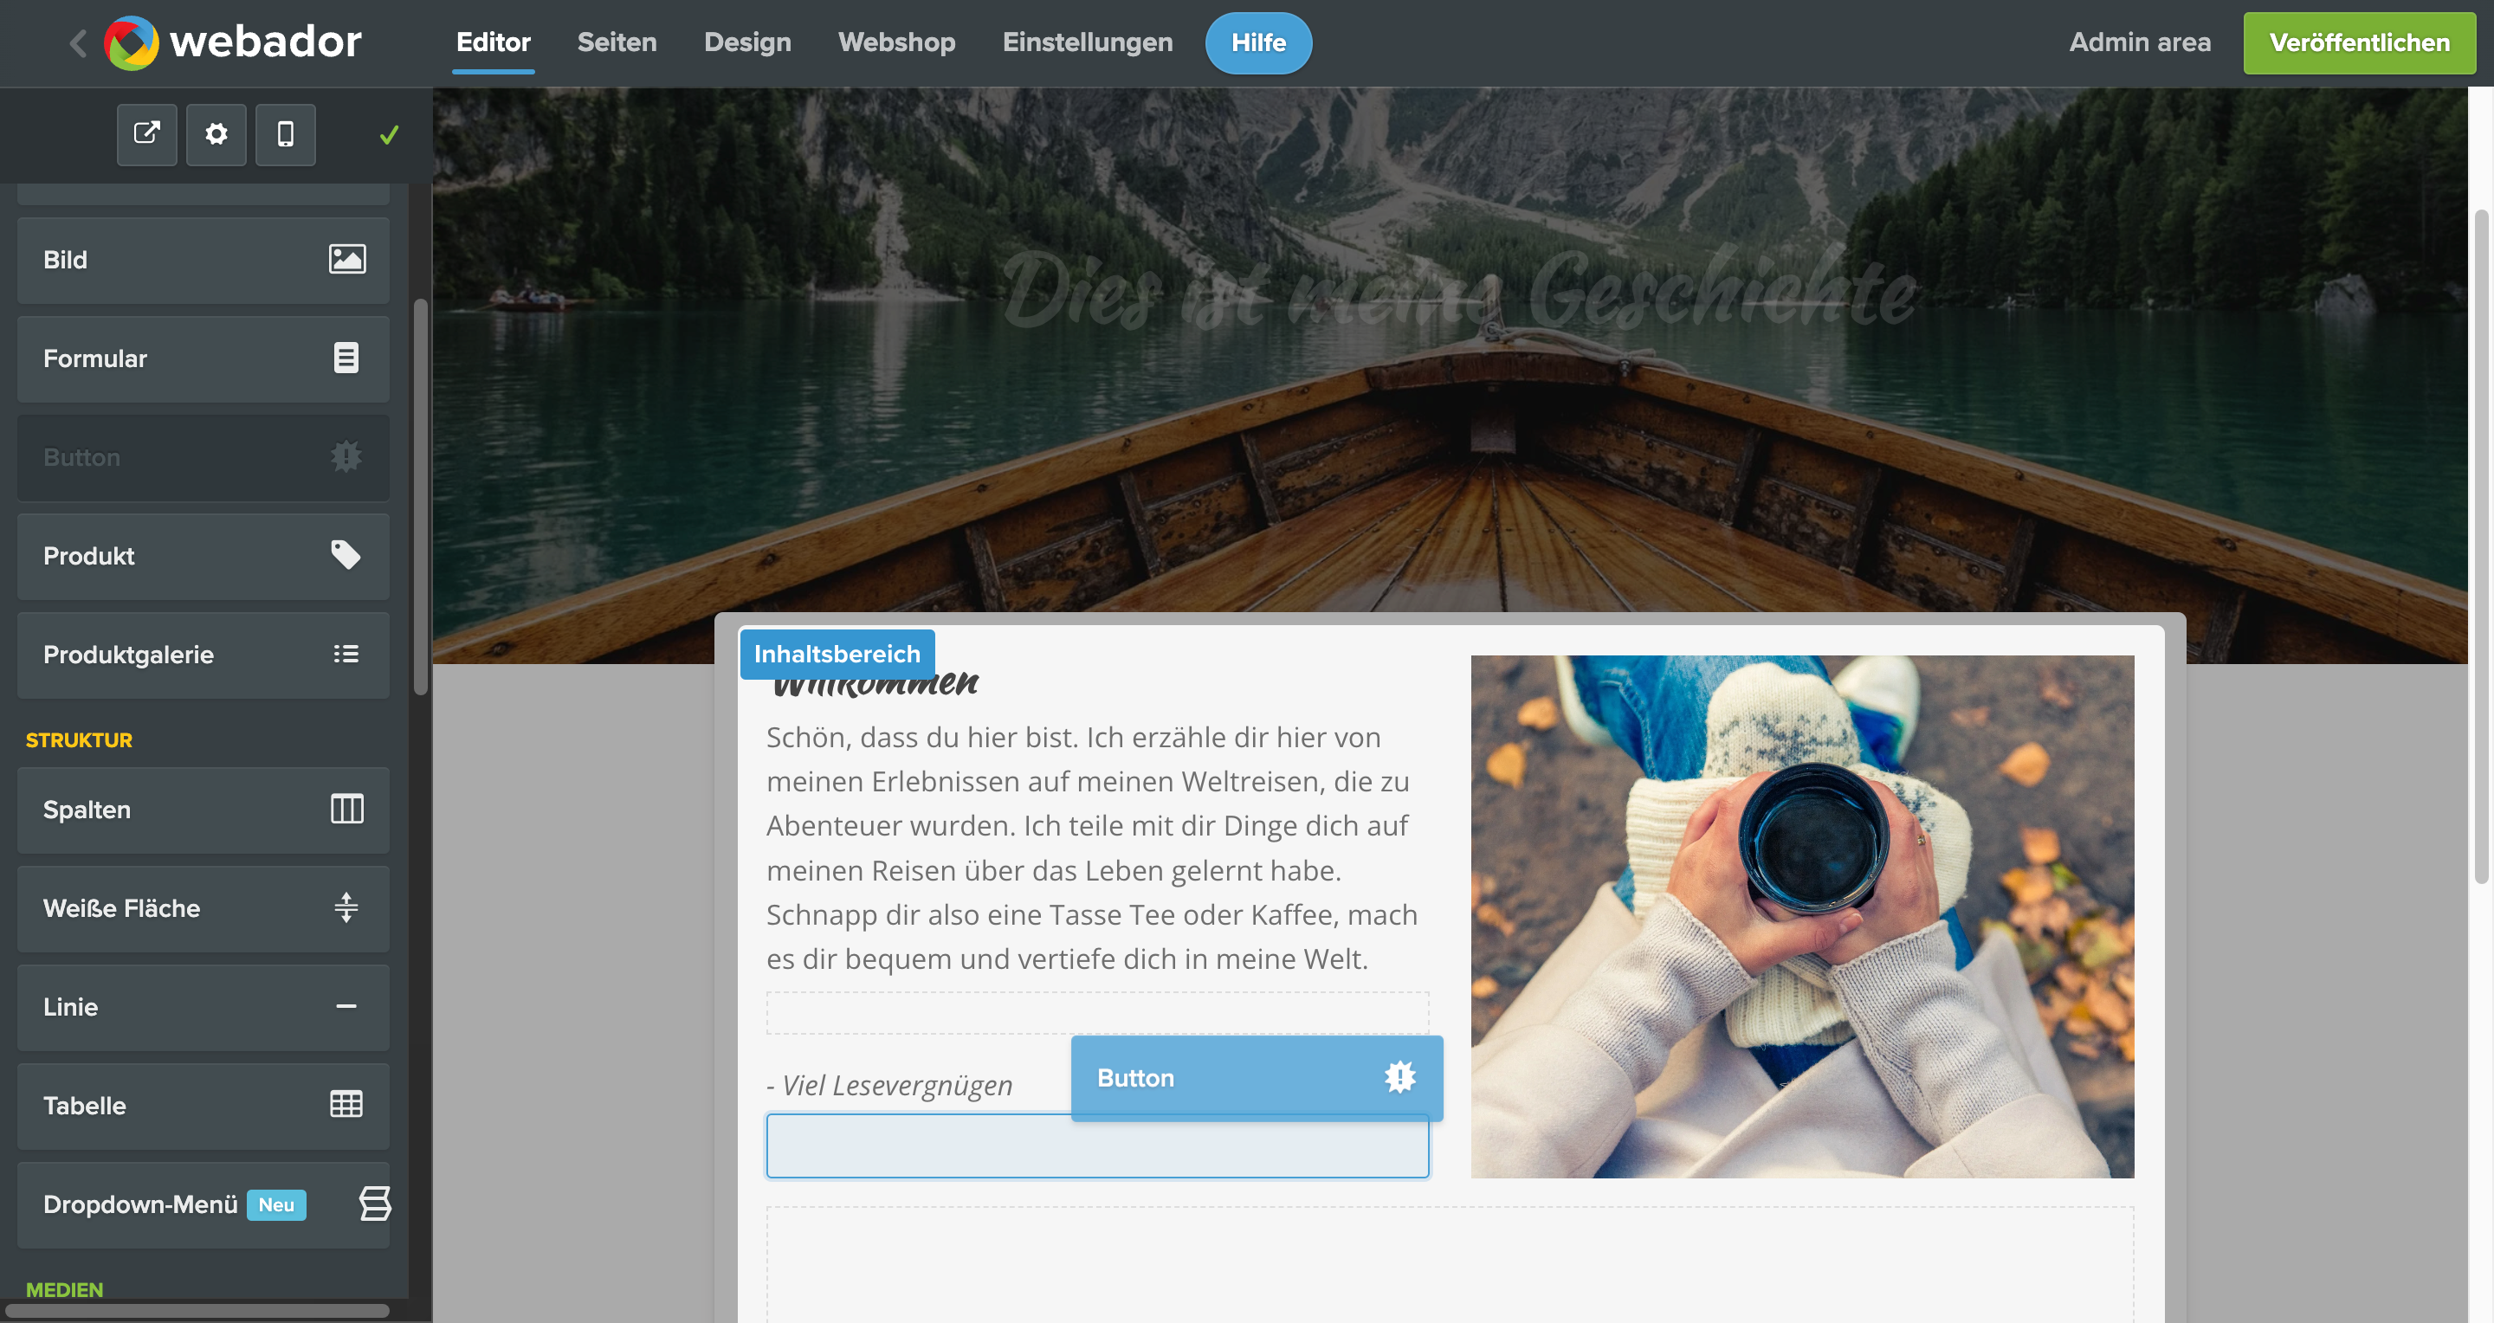Choose the Spalten element label
Viewport: 2494px width, 1323px height.
[x=87, y=809]
